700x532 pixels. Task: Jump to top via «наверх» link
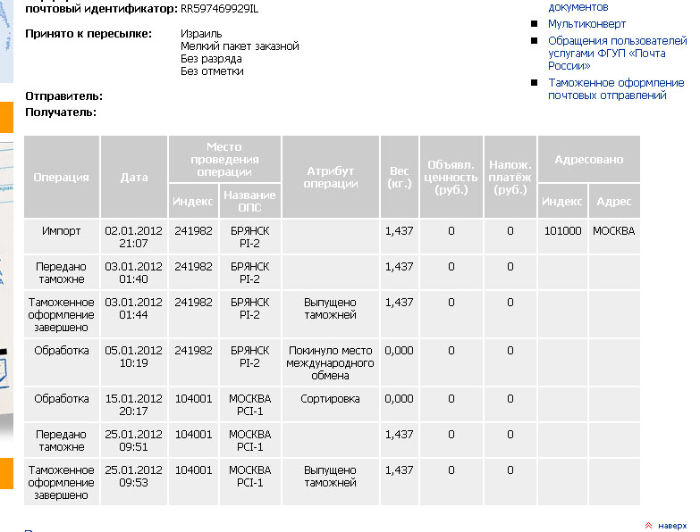click(671, 525)
